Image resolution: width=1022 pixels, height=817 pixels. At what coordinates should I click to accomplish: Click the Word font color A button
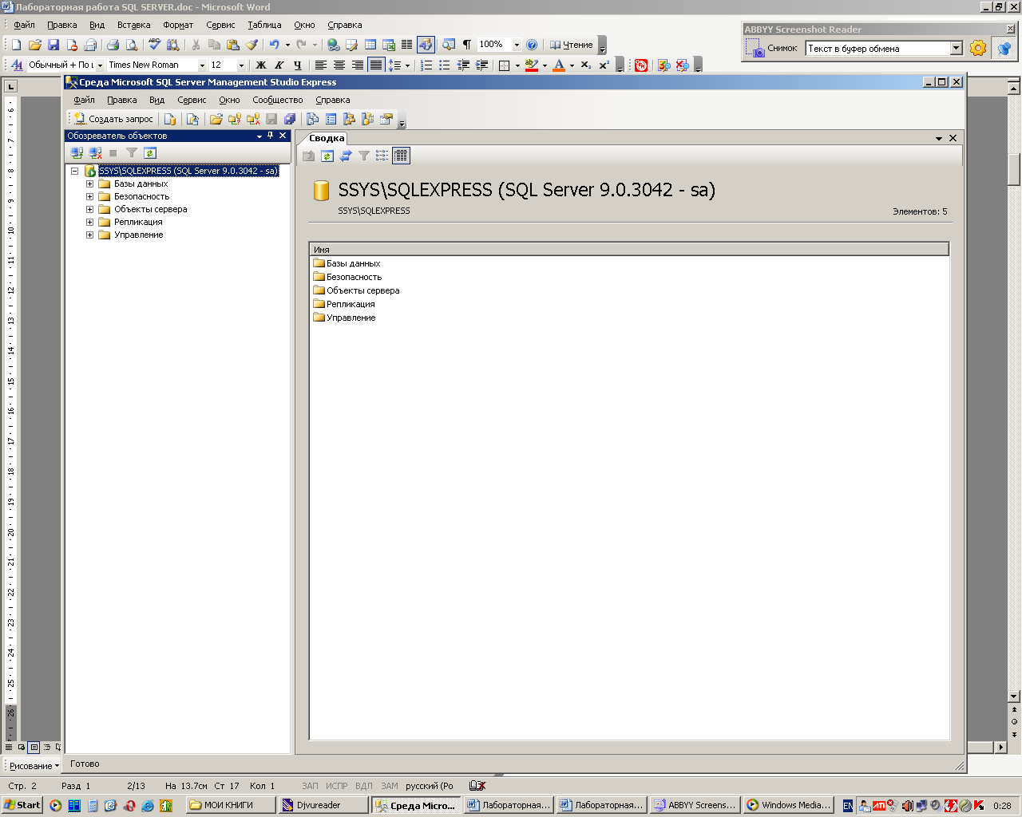(559, 65)
